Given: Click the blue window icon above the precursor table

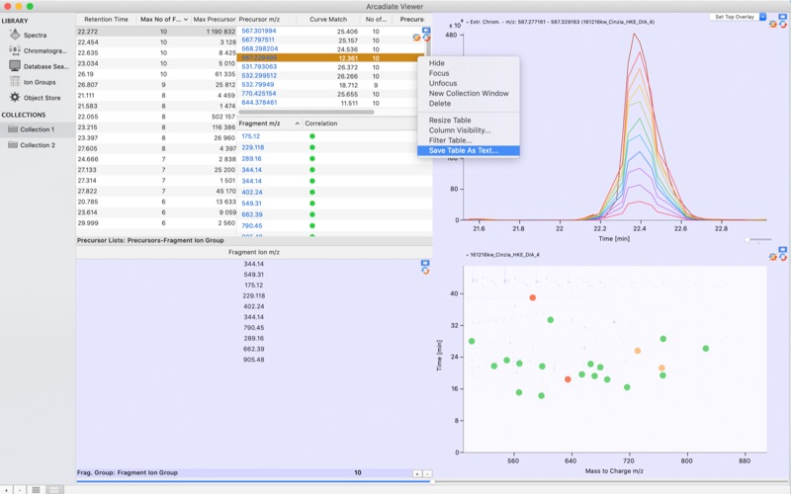Looking at the screenshot, I should (x=426, y=31).
